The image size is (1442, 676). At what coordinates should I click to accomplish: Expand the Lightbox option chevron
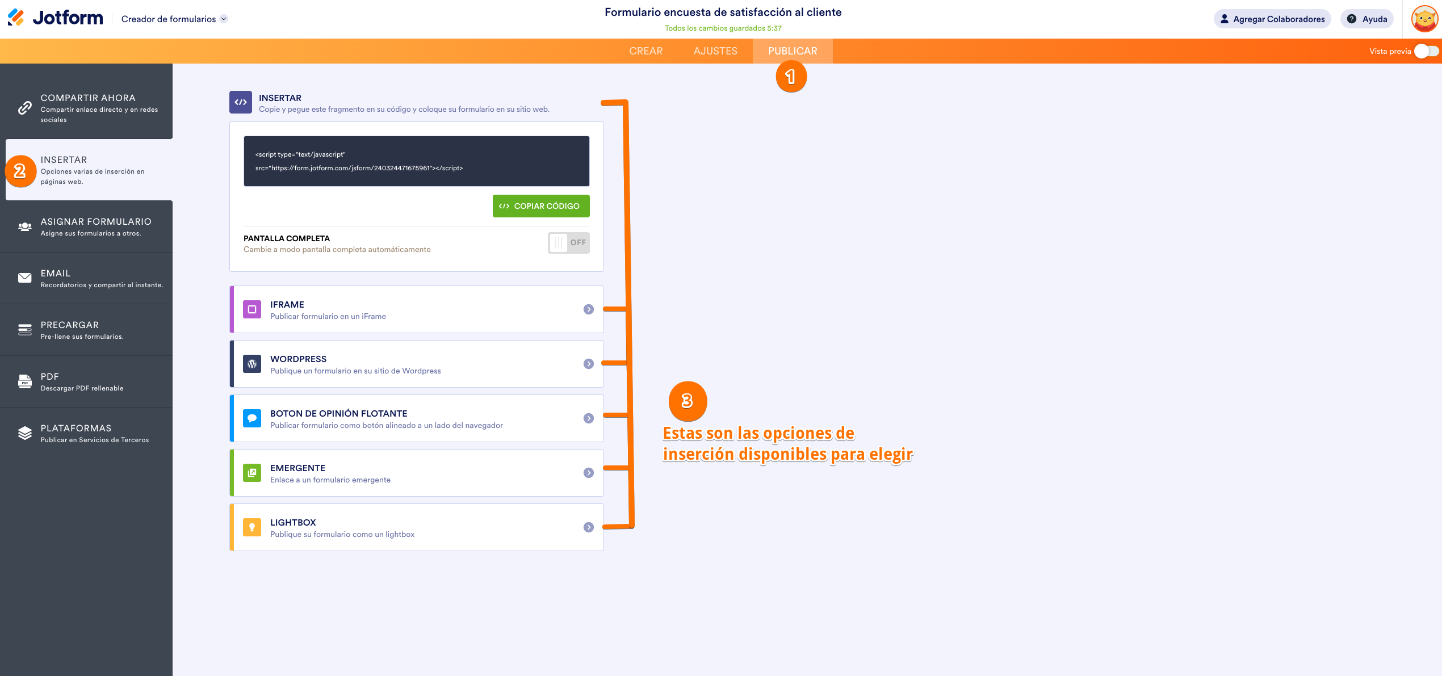point(588,527)
